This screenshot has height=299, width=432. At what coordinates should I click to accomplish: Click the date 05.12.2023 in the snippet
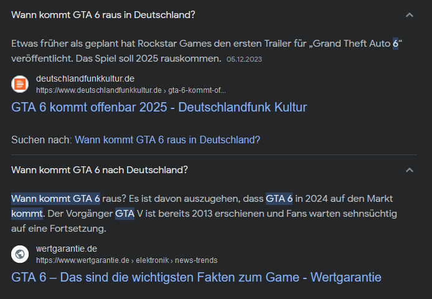(x=244, y=59)
